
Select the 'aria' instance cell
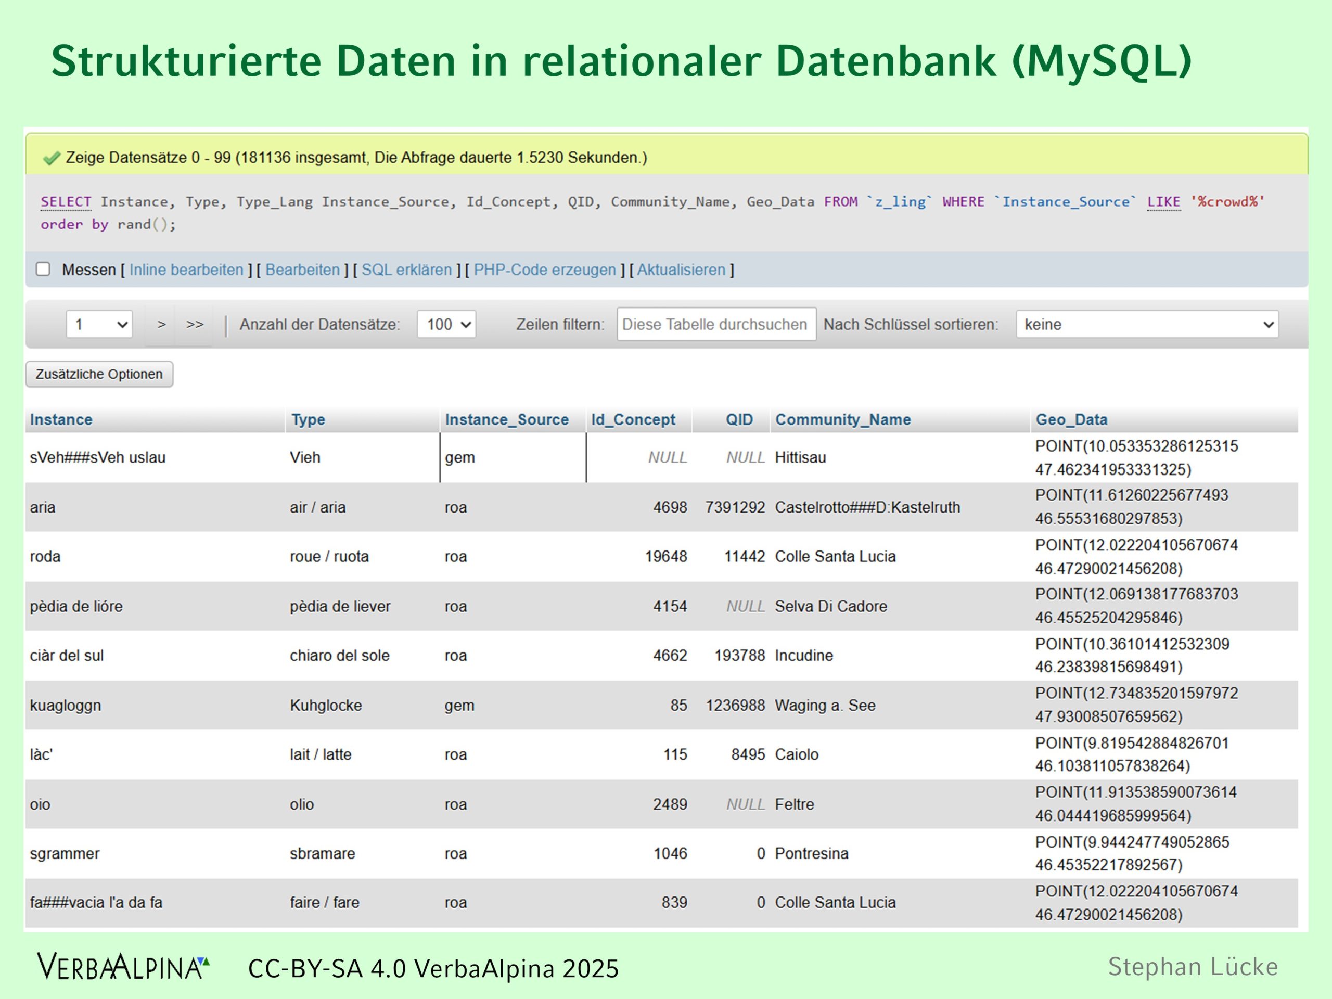point(155,507)
